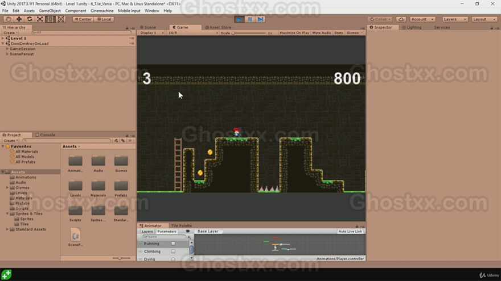The image size is (501, 281).
Task: Expand GameSession object
Action: [x=7, y=49]
